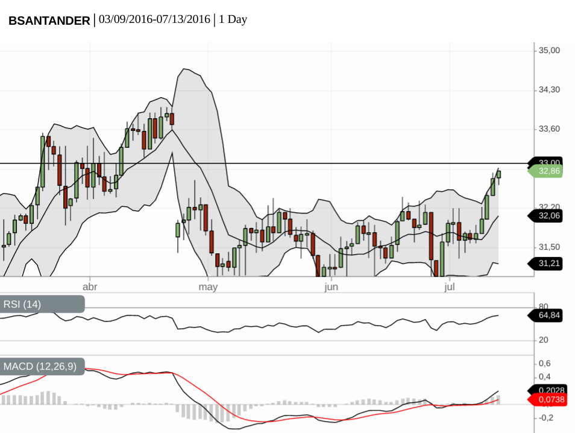Click the 'abr' month axis label

click(90, 287)
